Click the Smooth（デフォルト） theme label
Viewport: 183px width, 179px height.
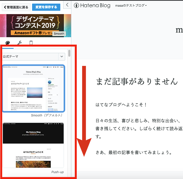point(46,115)
